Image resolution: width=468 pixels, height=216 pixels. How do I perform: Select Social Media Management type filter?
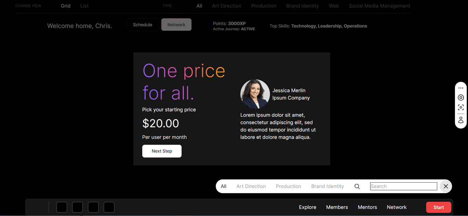coord(380,6)
